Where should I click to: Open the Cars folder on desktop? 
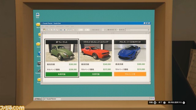tap(38, 45)
